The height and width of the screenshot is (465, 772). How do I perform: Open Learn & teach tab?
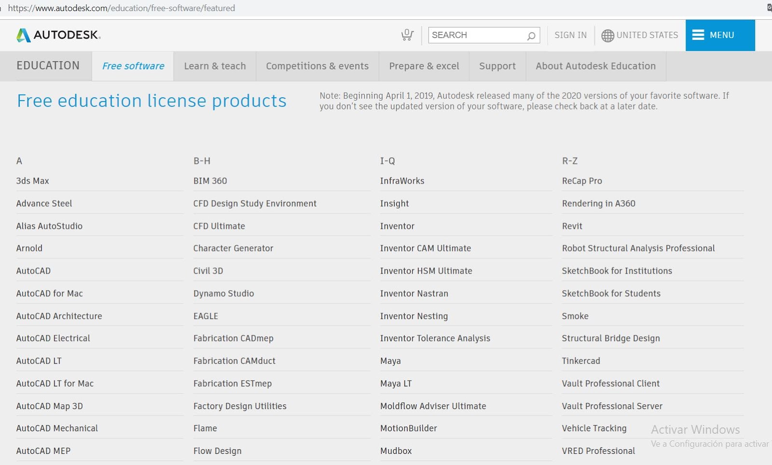pyautogui.click(x=215, y=66)
